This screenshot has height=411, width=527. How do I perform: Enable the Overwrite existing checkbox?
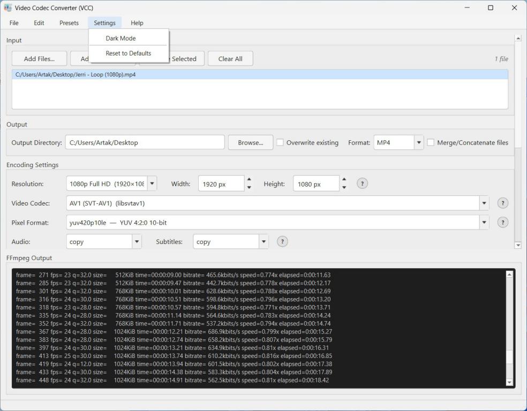click(280, 142)
